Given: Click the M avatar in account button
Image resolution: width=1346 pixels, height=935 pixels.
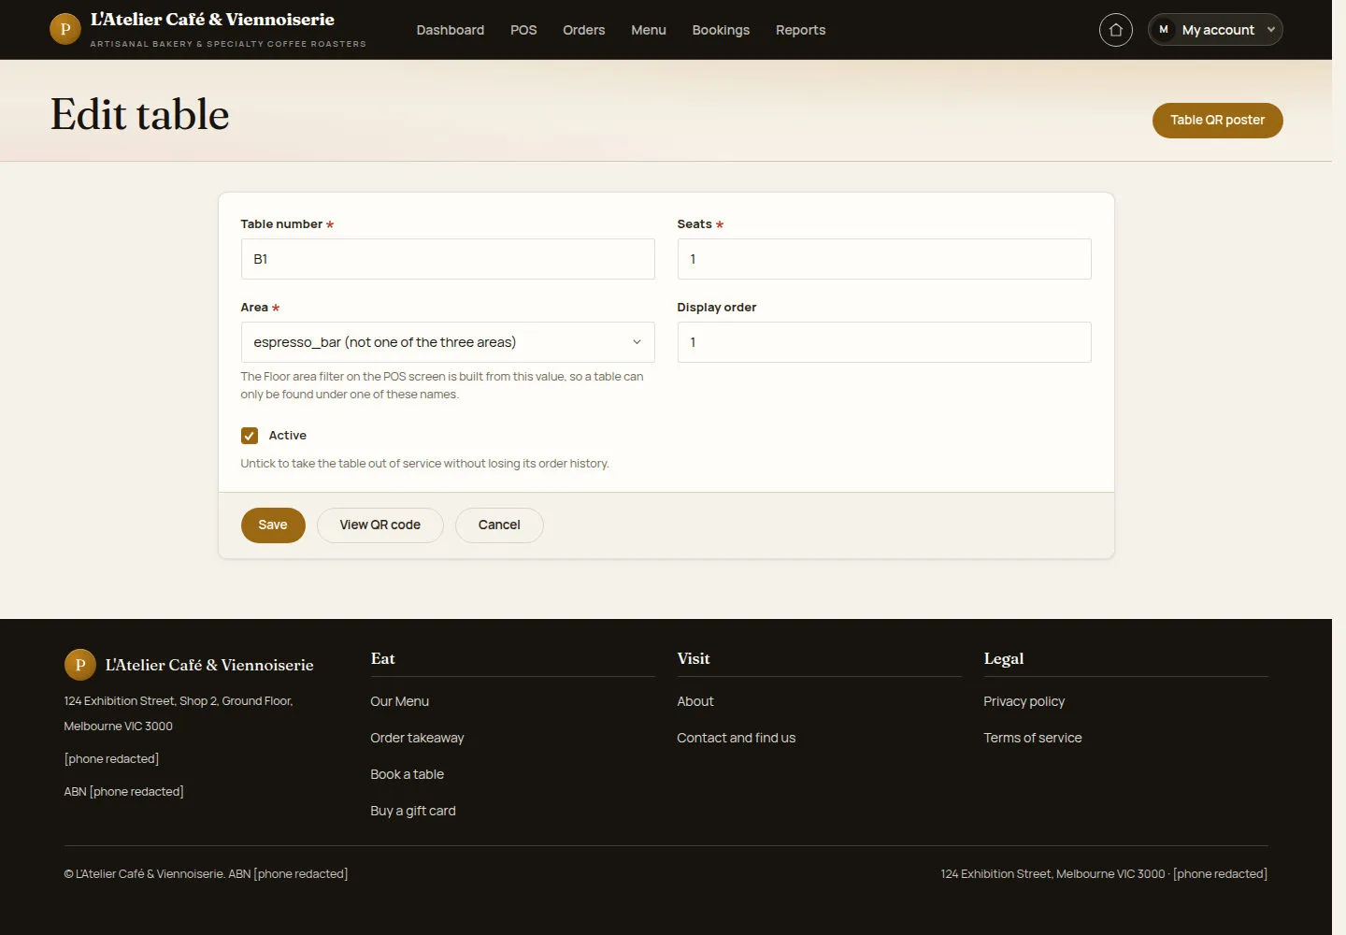Looking at the screenshot, I should pos(1164,30).
